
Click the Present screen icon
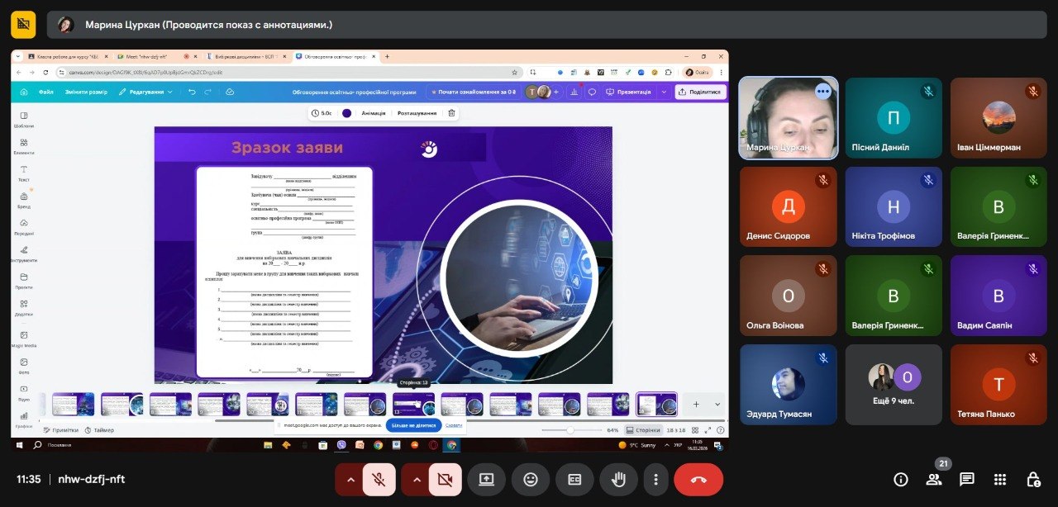click(x=486, y=480)
